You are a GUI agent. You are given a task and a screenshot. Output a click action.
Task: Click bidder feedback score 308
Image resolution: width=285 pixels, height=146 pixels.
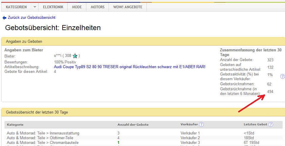point(68,56)
